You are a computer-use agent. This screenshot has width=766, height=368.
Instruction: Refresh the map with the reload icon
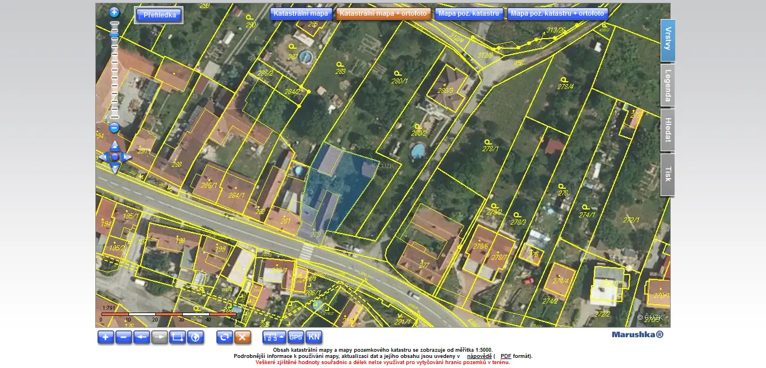tap(224, 337)
